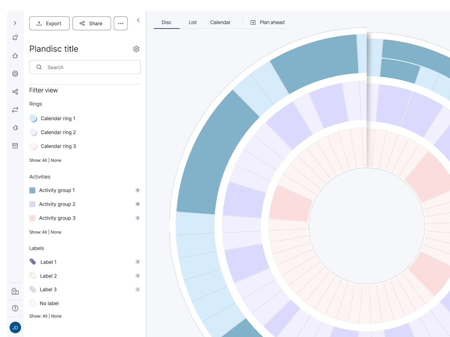This screenshot has height=337, width=450.
Task: Click Label 2 count badge 2
Action: [x=138, y=276]
